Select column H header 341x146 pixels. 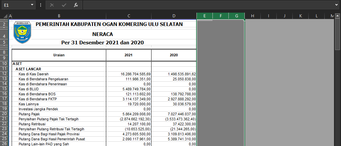[252, 16]
